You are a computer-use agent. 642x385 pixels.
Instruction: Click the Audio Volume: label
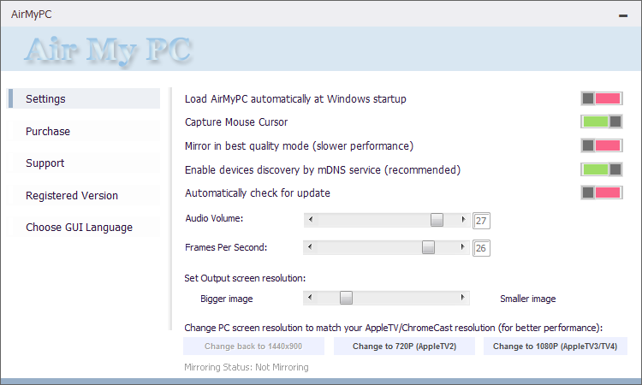pyautogui.click(x=214, y=218)
